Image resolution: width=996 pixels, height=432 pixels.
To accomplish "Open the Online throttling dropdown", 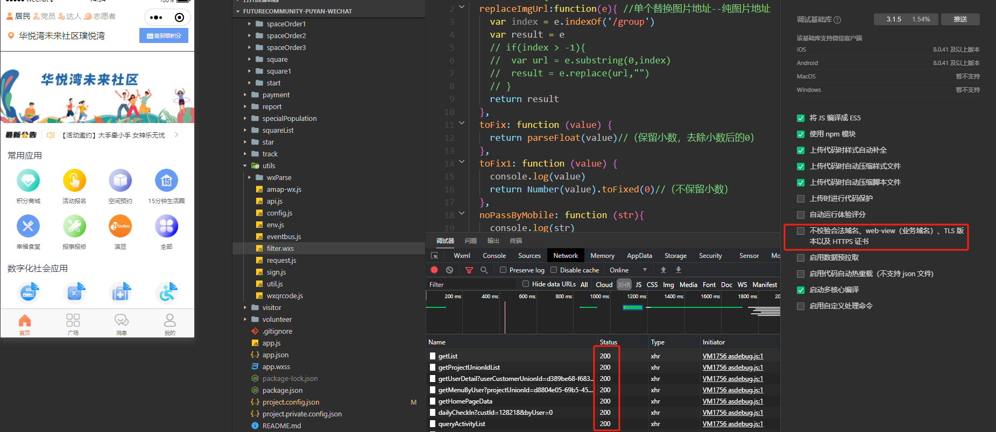I will [628, 270].
